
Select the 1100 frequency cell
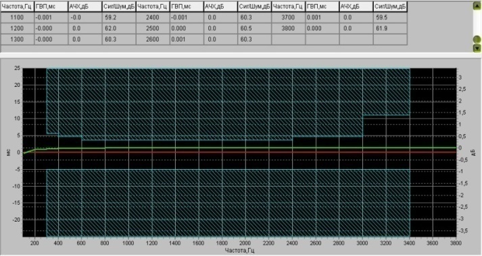click(x=17, y=18)
